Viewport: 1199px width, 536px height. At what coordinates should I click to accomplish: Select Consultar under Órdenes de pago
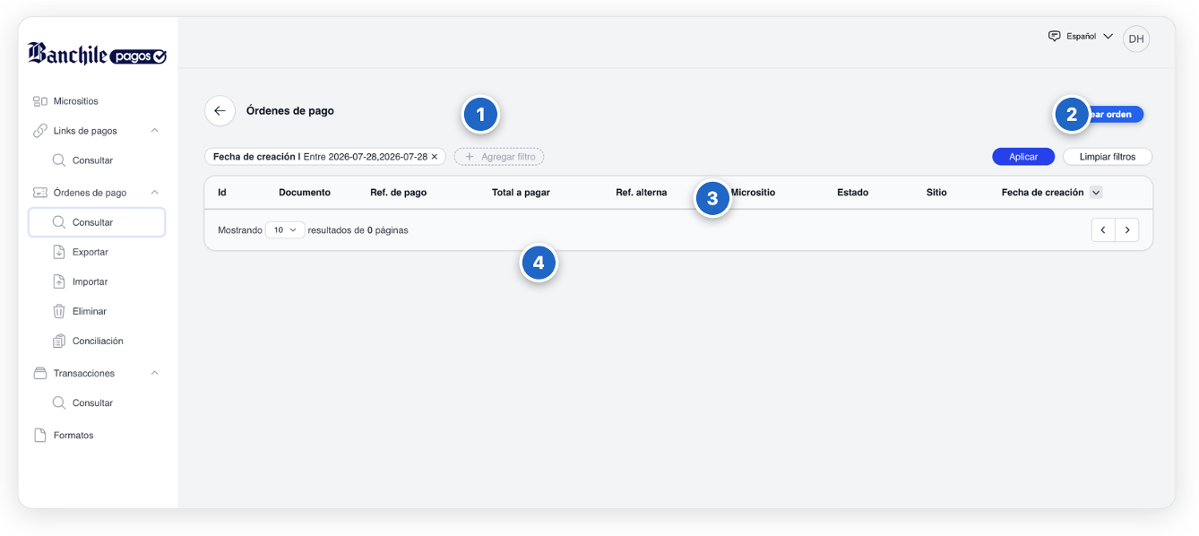pos(97,222)
